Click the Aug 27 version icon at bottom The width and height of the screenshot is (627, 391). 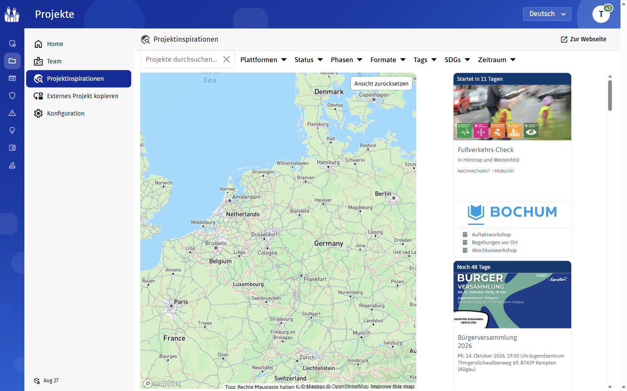37,381
